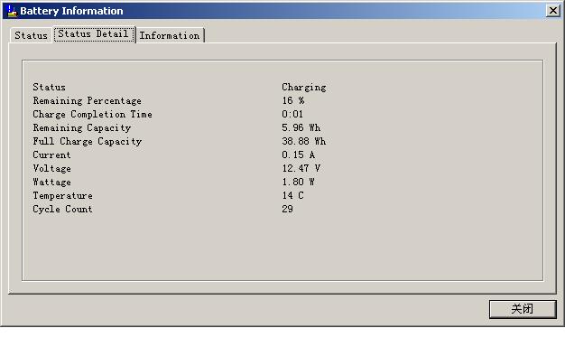Click the 'Charging' status value
Screen dimensions: 565x347
[304, 88]
